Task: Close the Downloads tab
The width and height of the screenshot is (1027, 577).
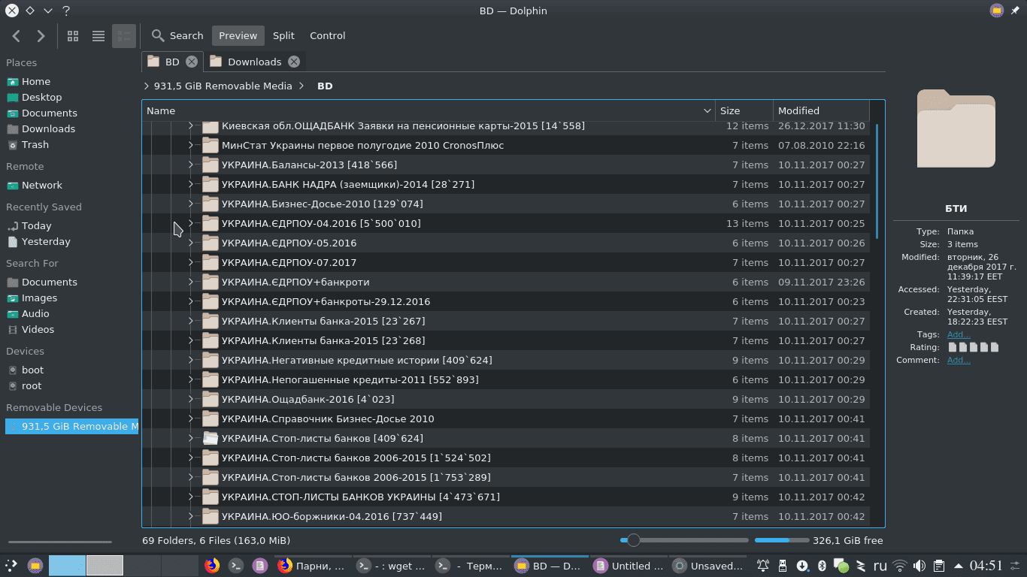Action: pyautogui.click(x=294, y=62)
